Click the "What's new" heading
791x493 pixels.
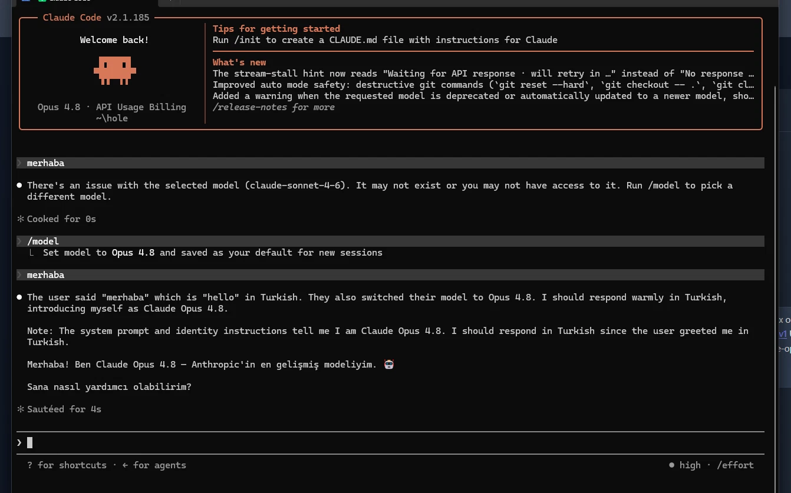(239, 62)
